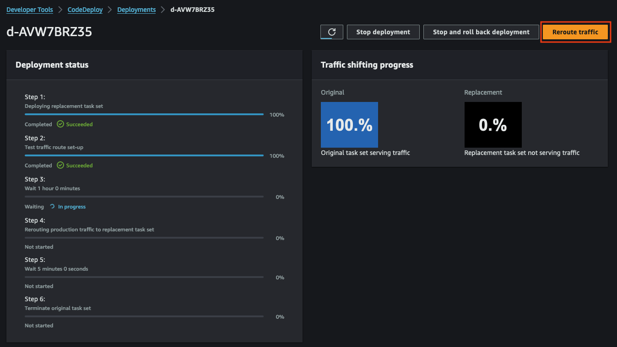The height and width of the screenshot is (347, 617).
Task: Click the Reroute traffic button
Action: tap(575, 32)
